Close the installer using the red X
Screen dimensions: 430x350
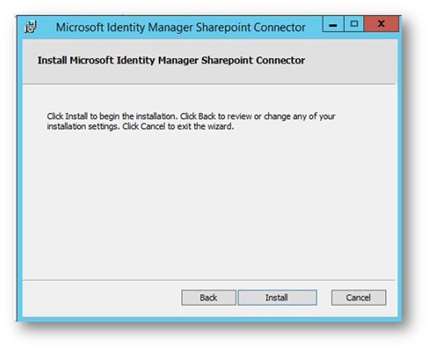[381, 24]
